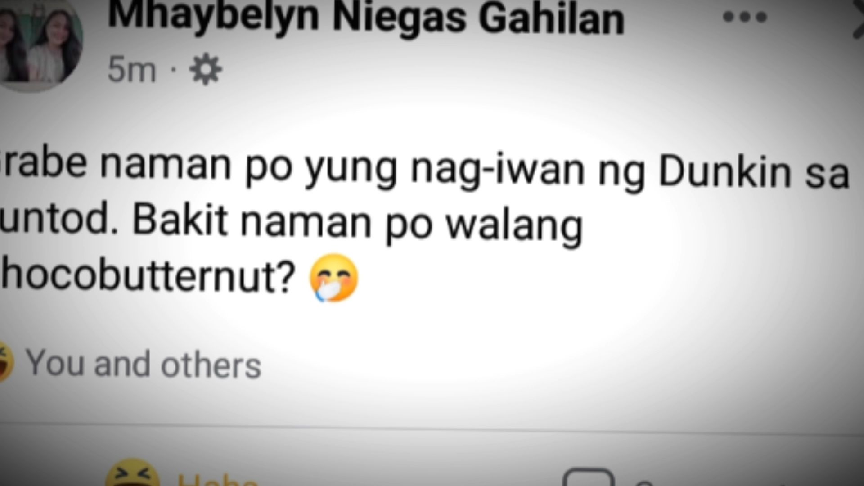
Task: Open the You and others reactions list
Action: (143, 364)
